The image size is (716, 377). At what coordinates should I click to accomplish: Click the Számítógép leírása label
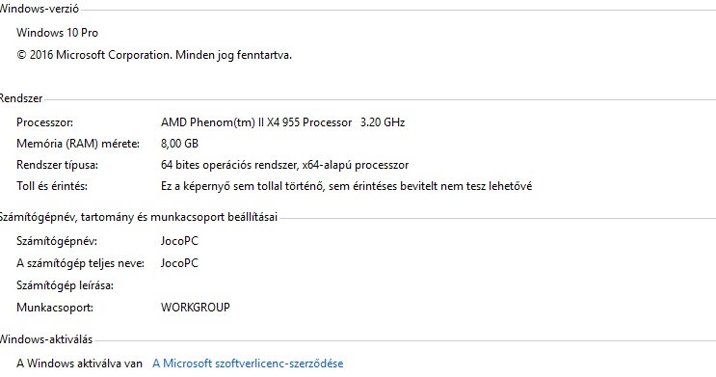[x=65, y=285]
